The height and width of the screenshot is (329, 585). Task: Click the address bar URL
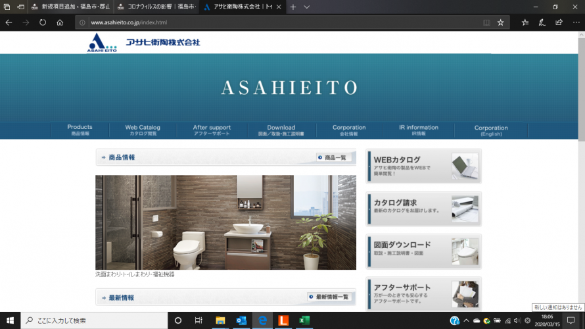[129, 22]
